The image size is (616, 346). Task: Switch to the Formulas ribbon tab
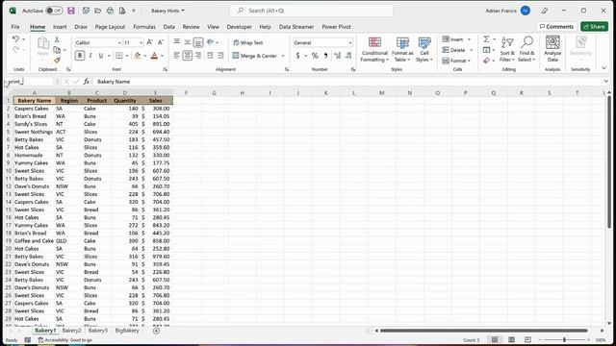[144, 27]
